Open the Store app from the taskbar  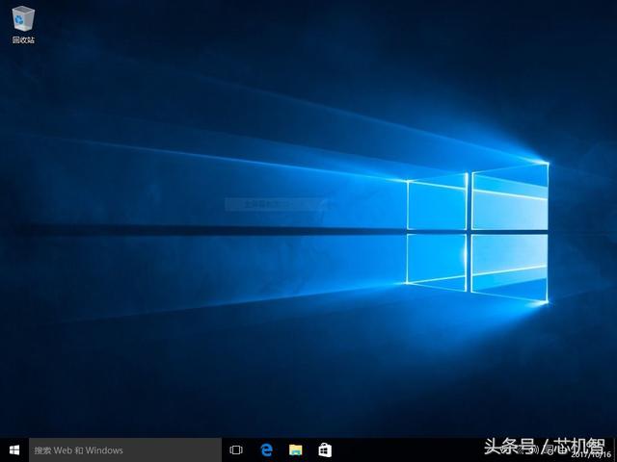[325, 449]
